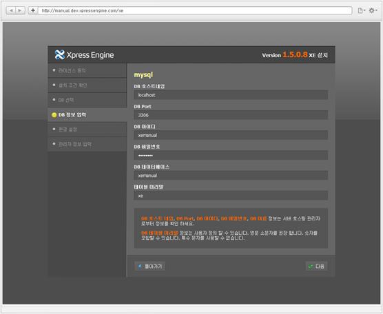Click the next button with green check
Viewport: 383px width, 314px height.
(x=316, y=266)
